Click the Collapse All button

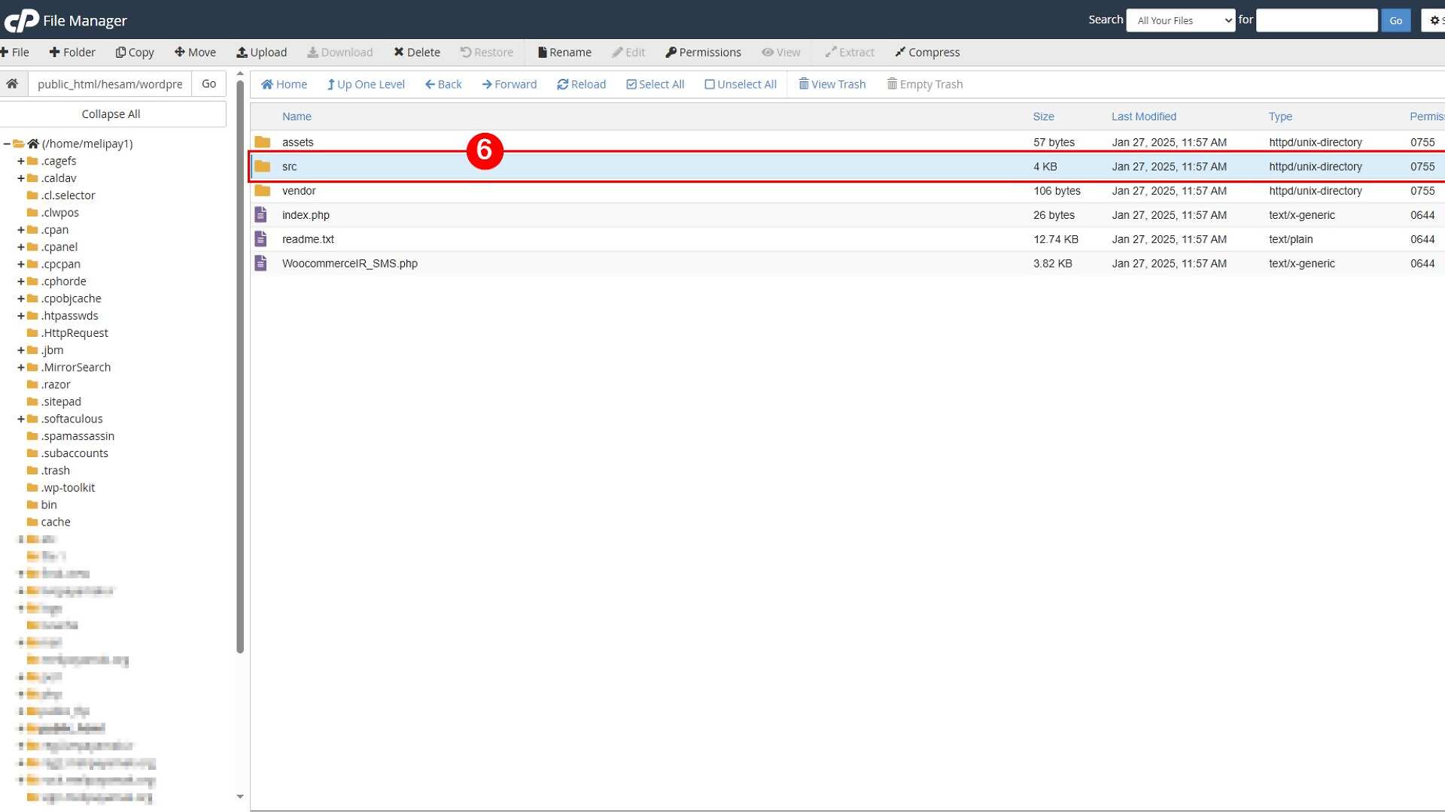pos(111,114)
